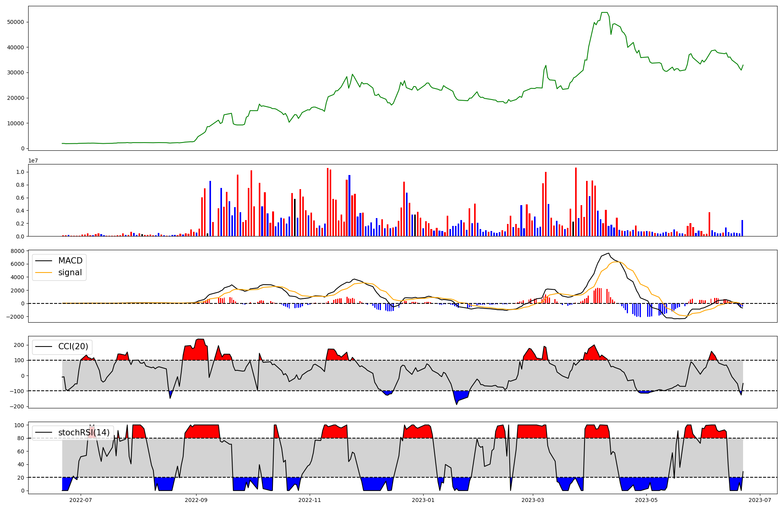Click the 2022-07 x-axis date label
Screen dimensions: 783x509
pyautogui.click(x=81, y=500)
